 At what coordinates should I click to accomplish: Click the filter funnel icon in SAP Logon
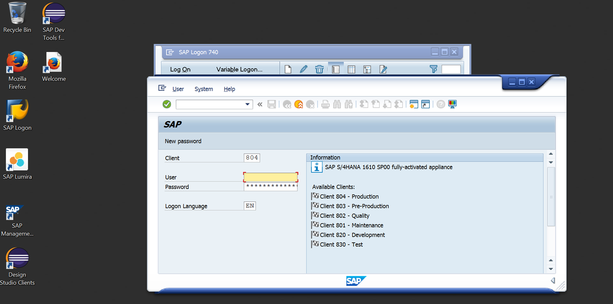[x=434, y=69]
